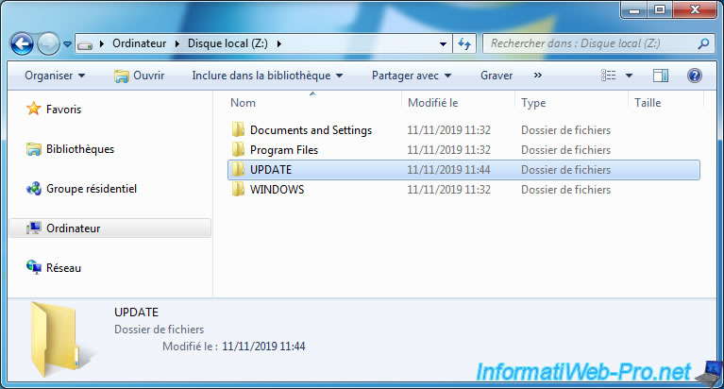Screen dimensions: 724x389
Task: Click the drive icon in address bar
Action: click(85, 44)
